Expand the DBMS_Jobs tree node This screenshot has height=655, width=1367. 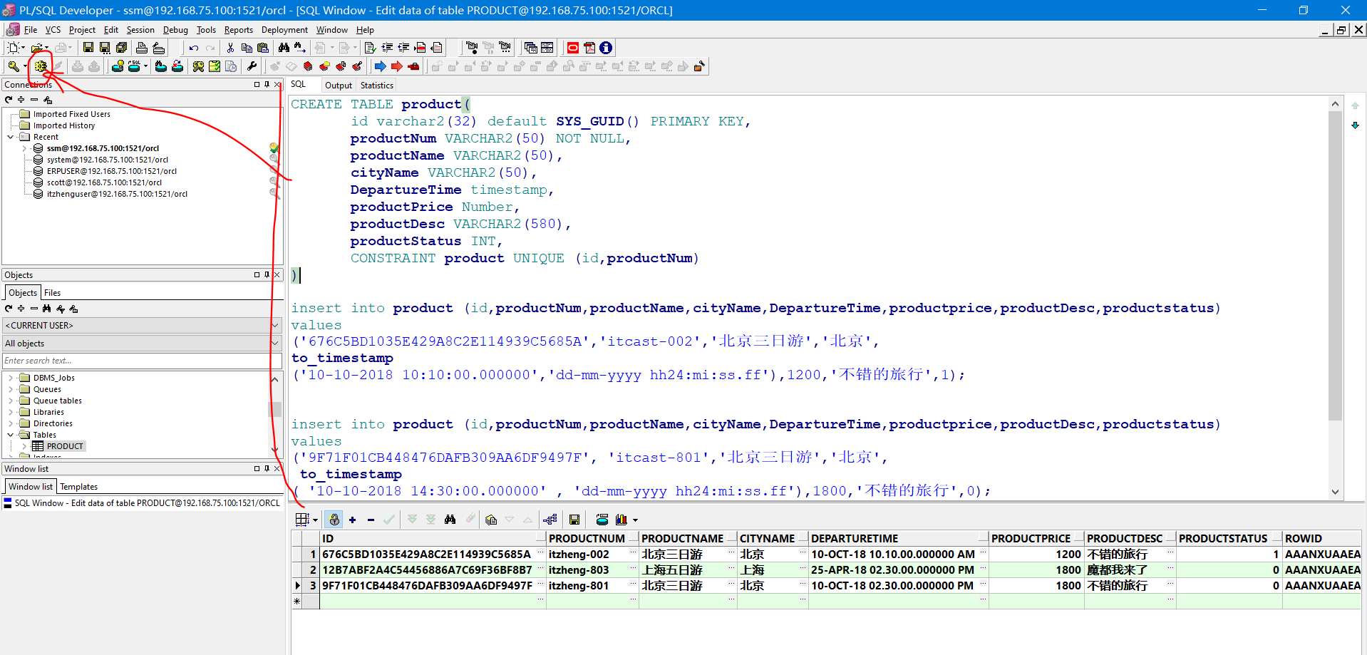[11, 378]
